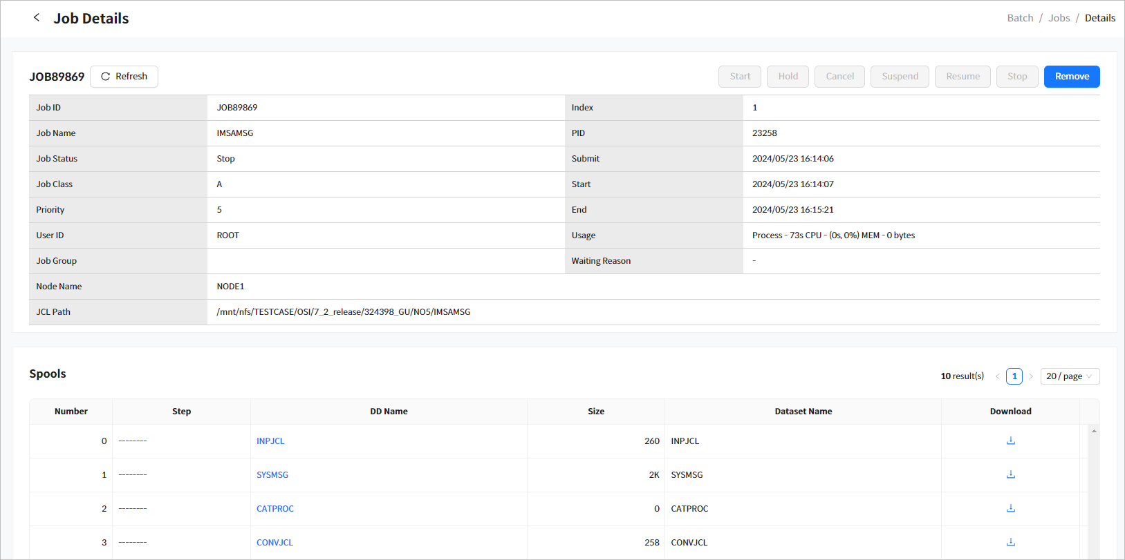Open the CATPROC DD Name link
This screenshot has height=560, width=1125.
[275, 509]
